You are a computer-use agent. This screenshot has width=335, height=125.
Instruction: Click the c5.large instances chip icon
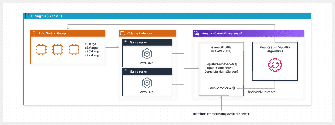(123, 33)
